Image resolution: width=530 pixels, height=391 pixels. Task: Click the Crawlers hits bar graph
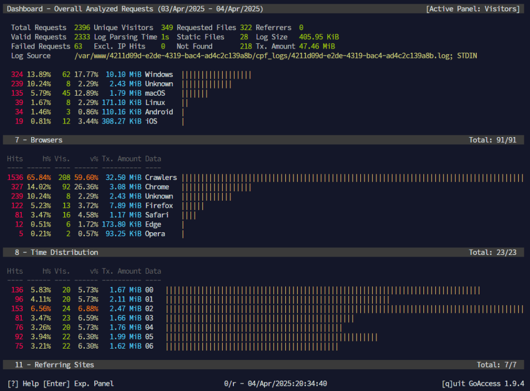click(x=353, y=177)
